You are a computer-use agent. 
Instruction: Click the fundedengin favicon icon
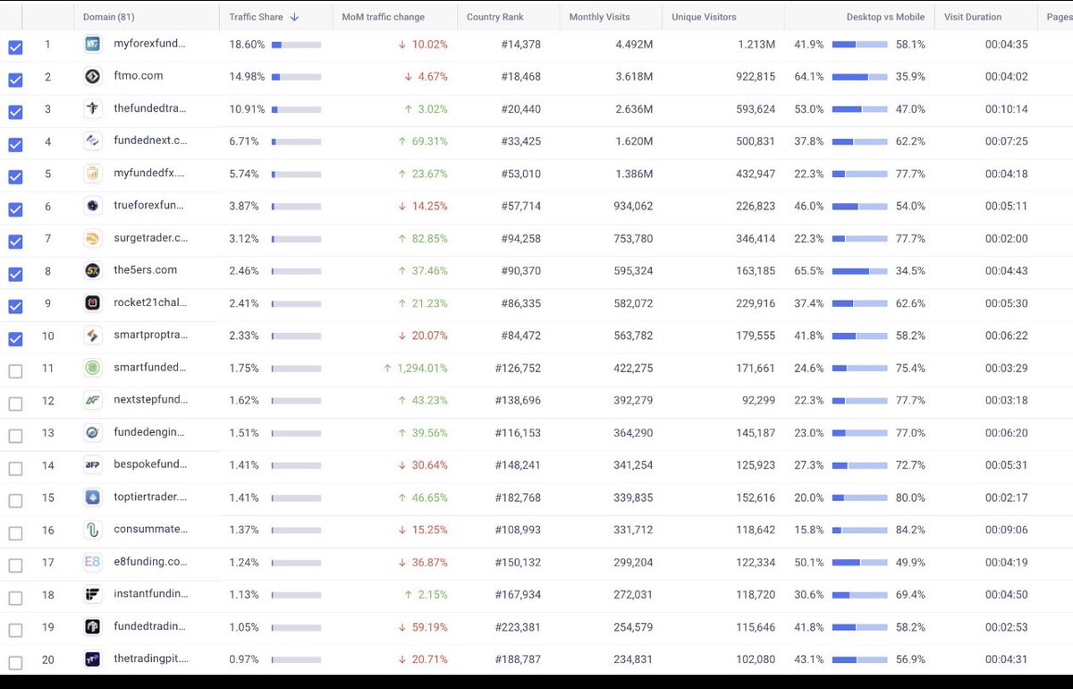93,433
